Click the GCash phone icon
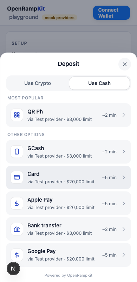137x282 pixels. (x=17, y=152)
